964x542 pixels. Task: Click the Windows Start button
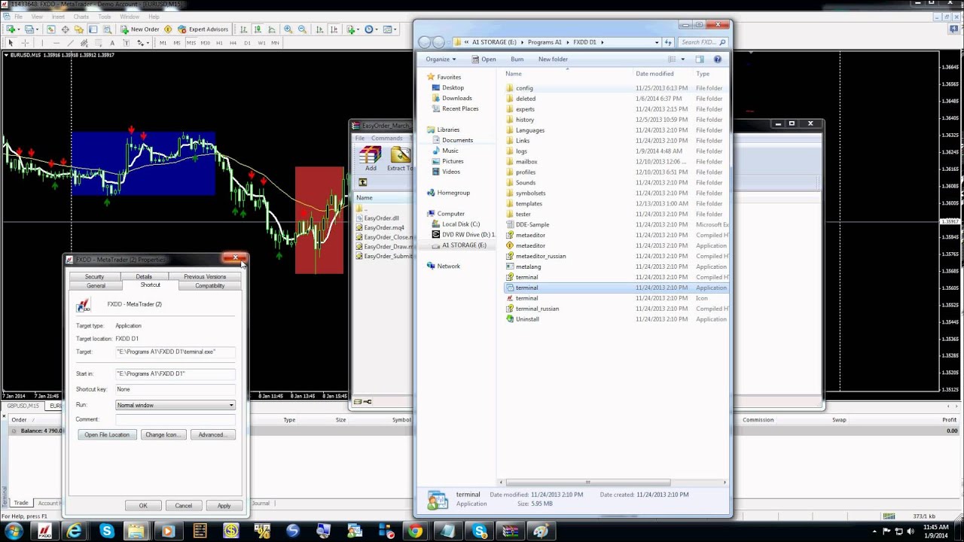click(14, 531)
